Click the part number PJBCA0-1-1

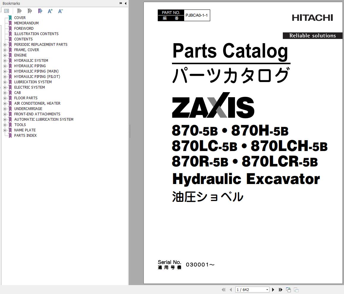[x=197, y=15]
